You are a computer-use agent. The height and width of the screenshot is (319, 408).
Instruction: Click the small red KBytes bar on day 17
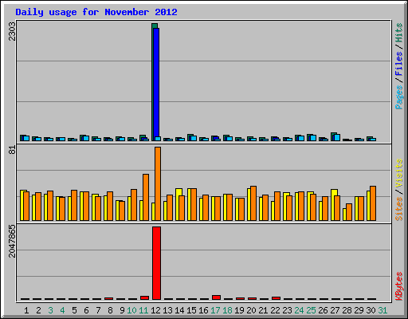217,297
